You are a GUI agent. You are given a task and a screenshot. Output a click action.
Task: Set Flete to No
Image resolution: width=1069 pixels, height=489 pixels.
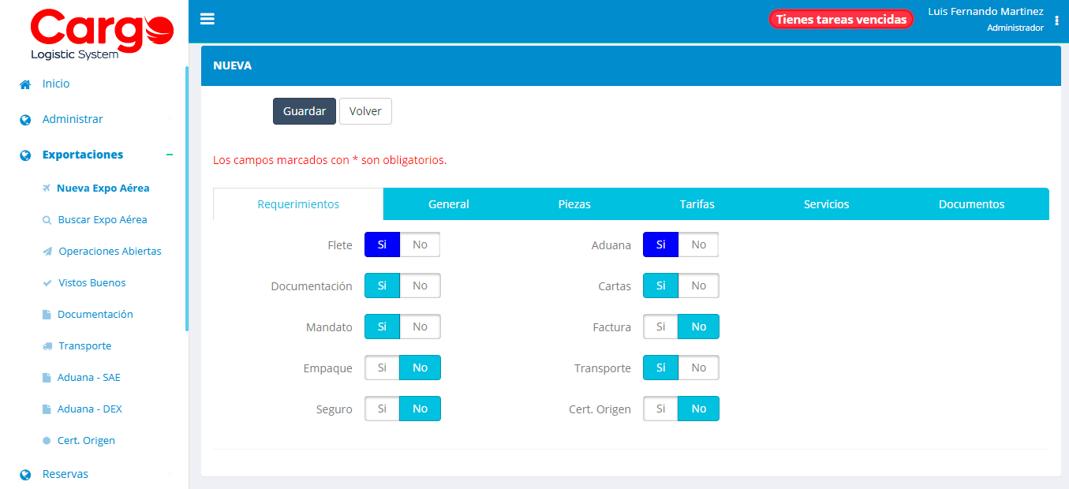420,244
